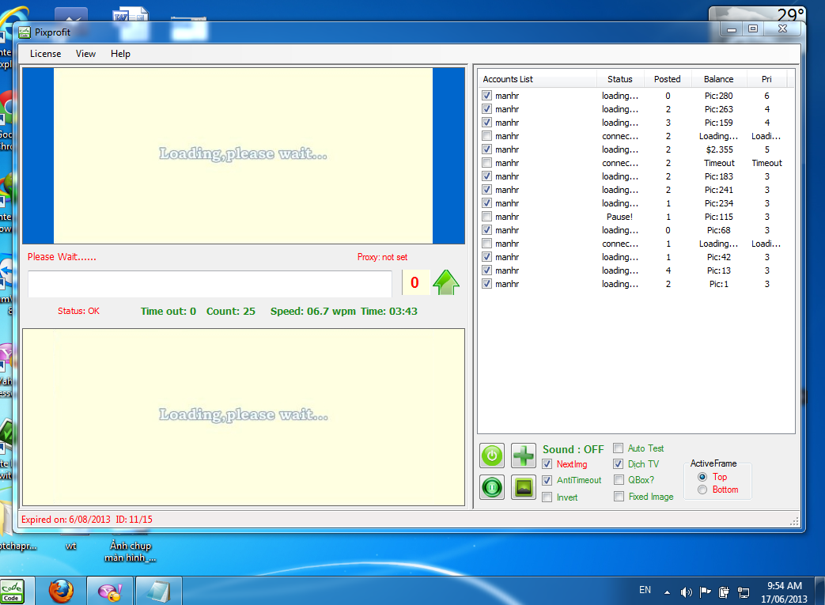
Task: Uncheck the account with balance $2.355
Action: tap(486, 149)
